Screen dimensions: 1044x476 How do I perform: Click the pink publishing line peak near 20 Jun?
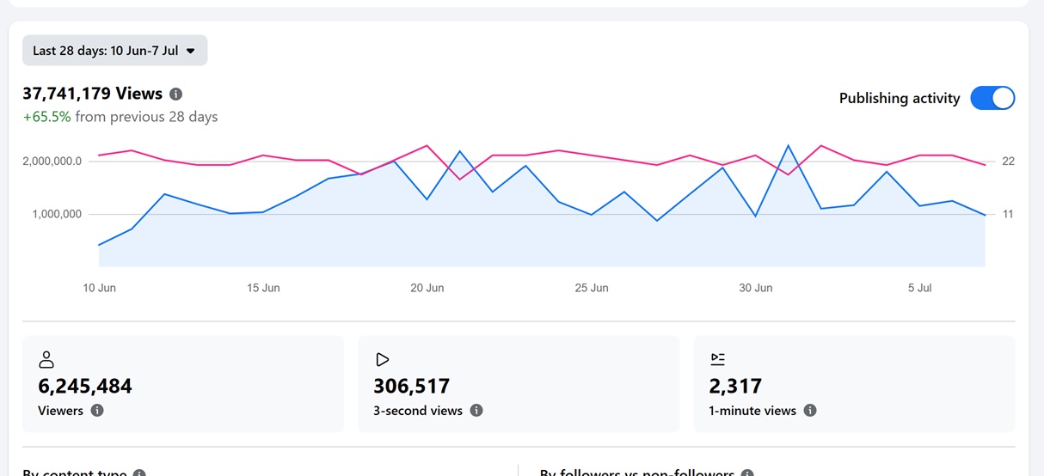point(427,145)
